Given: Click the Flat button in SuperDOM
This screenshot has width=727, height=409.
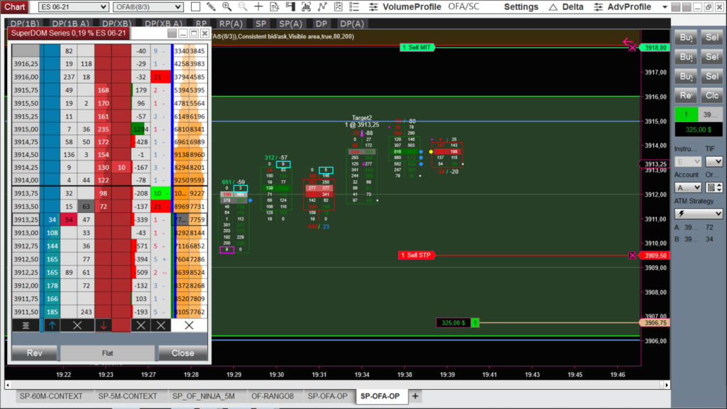Looking at the screenshot, I should tap(108, 353).
